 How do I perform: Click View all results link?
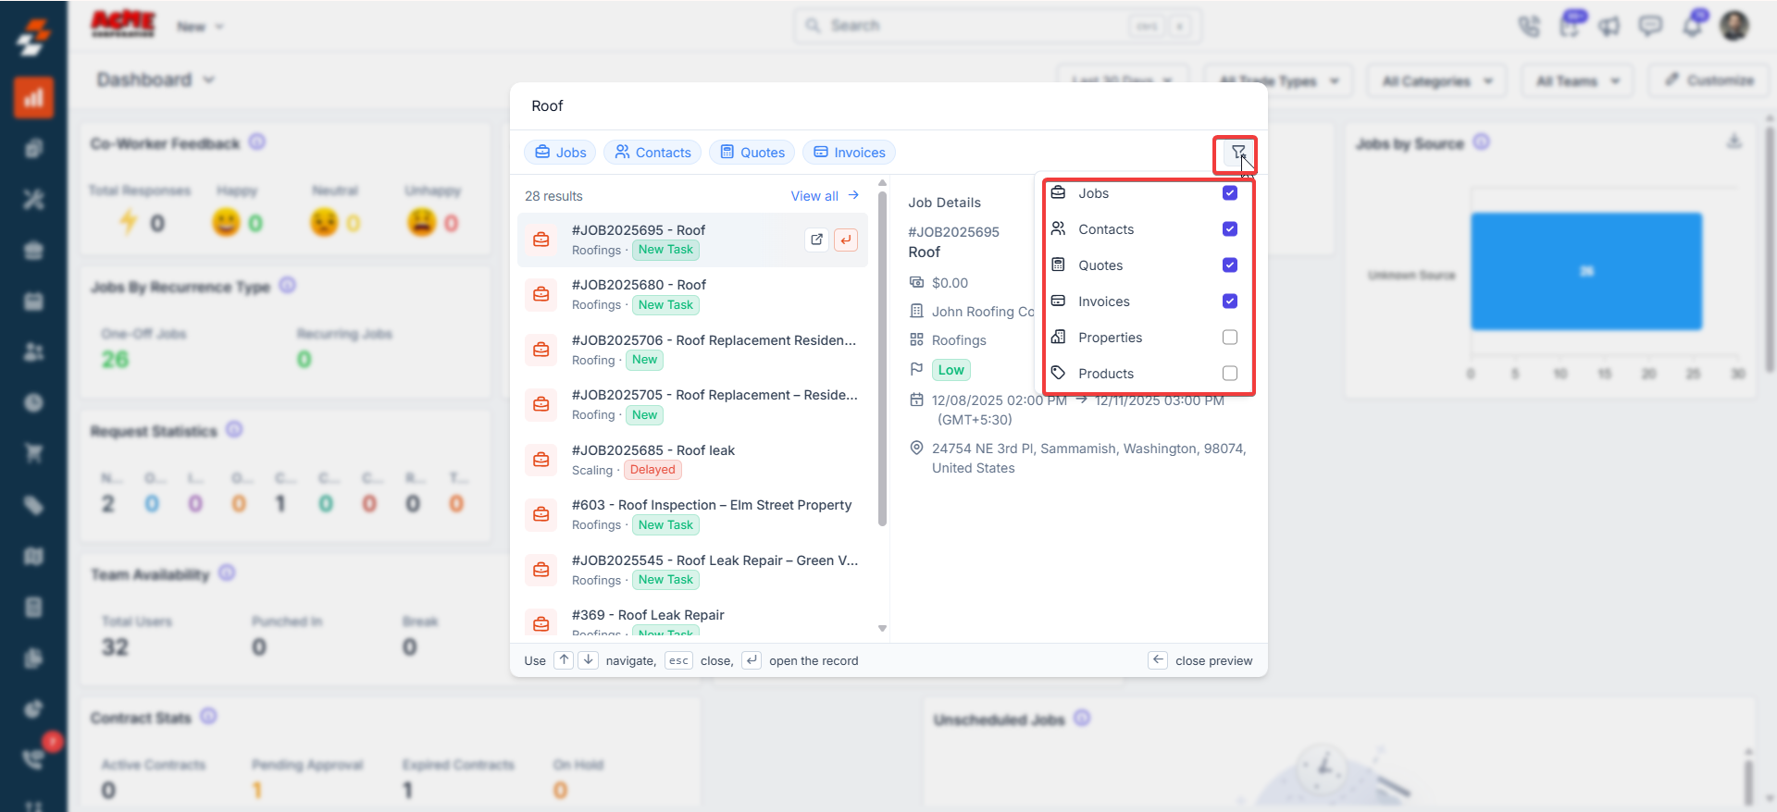tap(825, 196)
